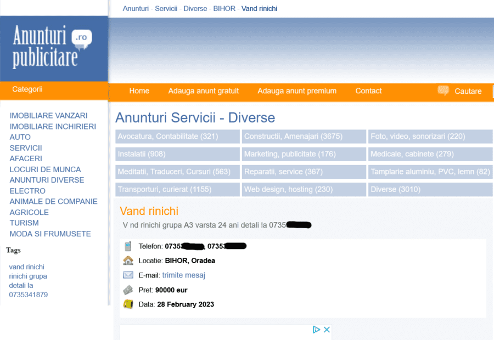Close the bottom advertisement with the X
Screen dimensions: 494x340
[x=327, y=329]
